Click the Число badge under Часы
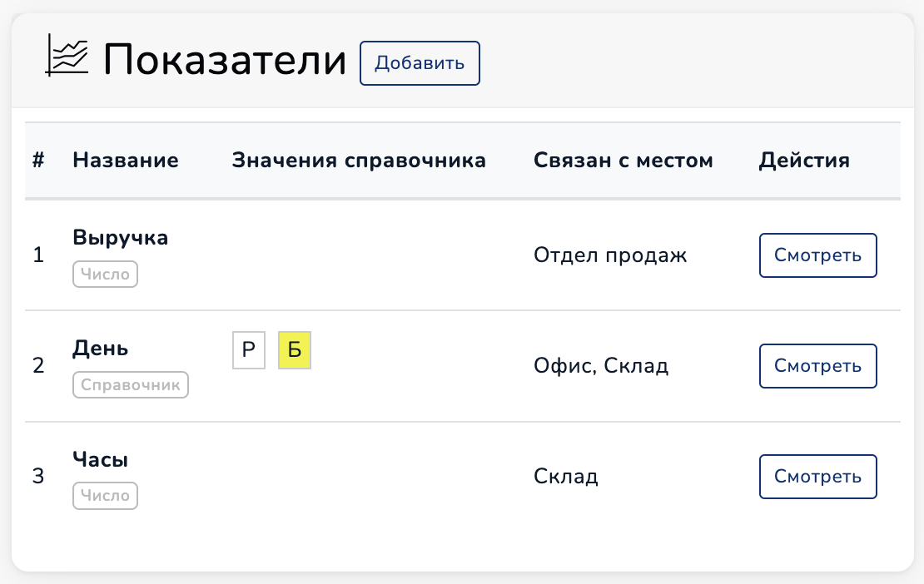The image size is (924, 584). coord(105,496)
